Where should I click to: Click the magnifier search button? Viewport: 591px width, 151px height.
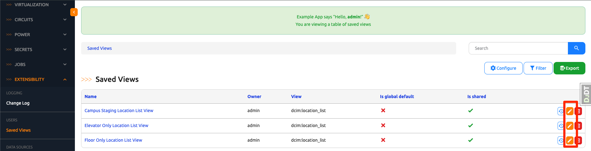click(576, 48)
